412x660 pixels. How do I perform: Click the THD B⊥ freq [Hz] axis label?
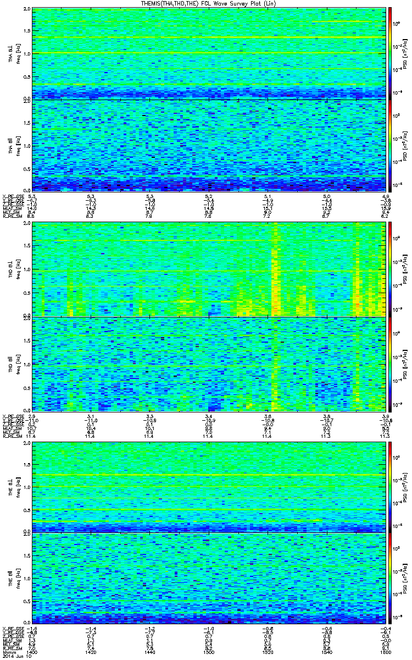tap(13, 269)
